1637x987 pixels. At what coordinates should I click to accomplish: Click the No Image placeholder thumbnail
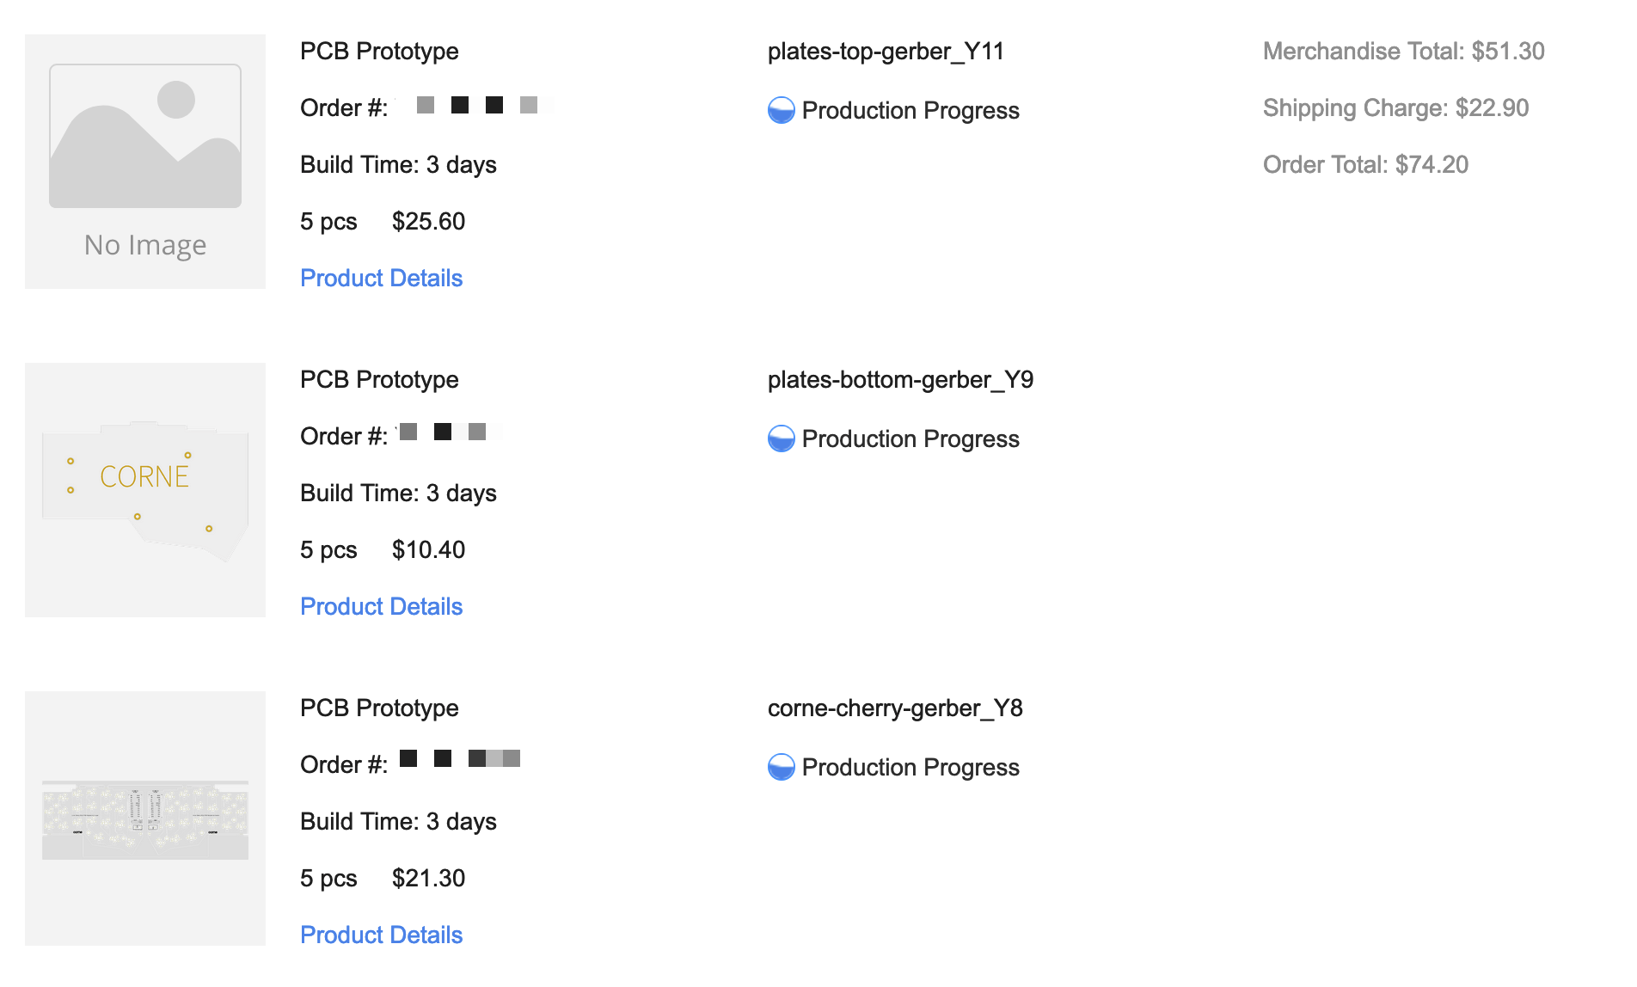(145, 162)
